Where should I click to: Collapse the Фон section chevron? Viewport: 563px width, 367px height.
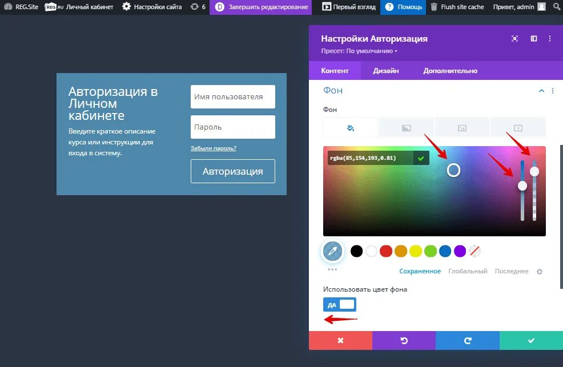[541, 91]
